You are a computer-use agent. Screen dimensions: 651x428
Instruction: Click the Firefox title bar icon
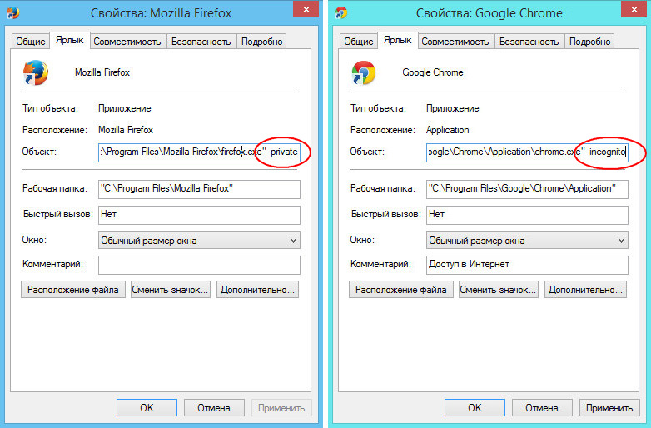[12, 12]
